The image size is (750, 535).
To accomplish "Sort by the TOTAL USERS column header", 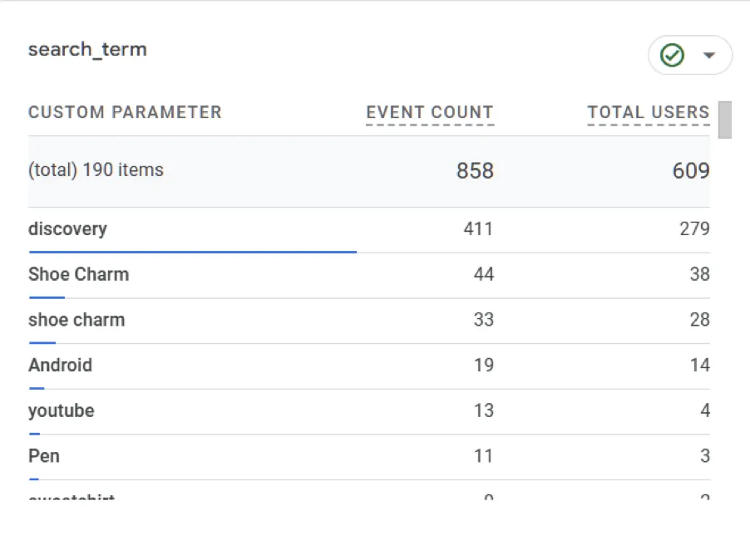I will [x=649, y=113].
